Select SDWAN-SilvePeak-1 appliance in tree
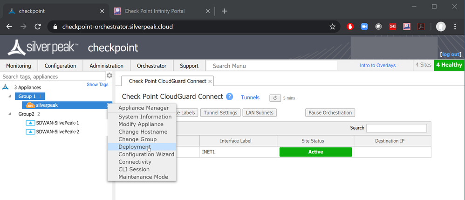Screen dimensions: 465x200 [x=57, y=123]
